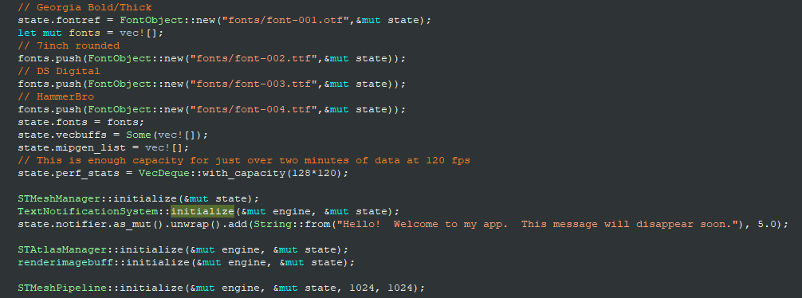The width and height of the screenshot is (802, 298).
Task: Click the 7inch rounded comment
Action: (69, 46)
